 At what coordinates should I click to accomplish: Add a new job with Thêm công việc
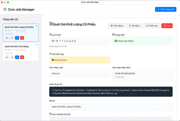(x=166, y=9)
